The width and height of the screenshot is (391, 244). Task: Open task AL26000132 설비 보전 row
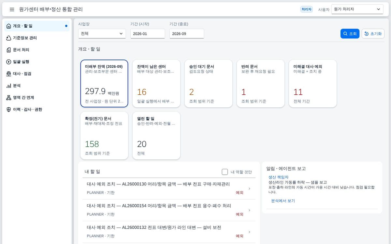169,232
